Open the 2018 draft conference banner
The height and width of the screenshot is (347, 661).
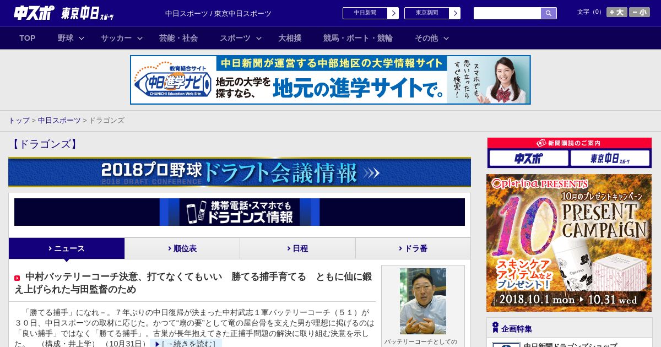click(x=240, y=172)
